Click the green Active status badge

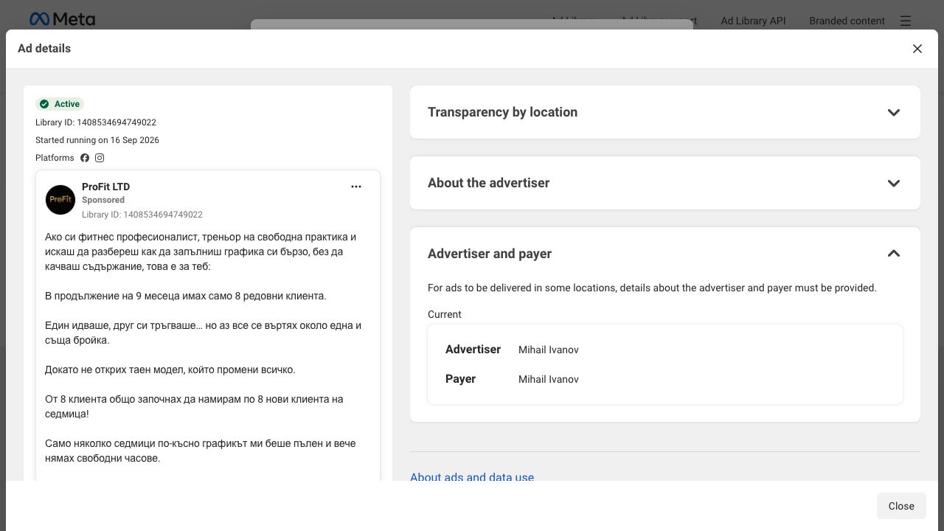60,104
